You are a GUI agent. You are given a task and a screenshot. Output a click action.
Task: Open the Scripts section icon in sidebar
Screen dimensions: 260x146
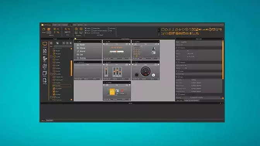(45, 51)
